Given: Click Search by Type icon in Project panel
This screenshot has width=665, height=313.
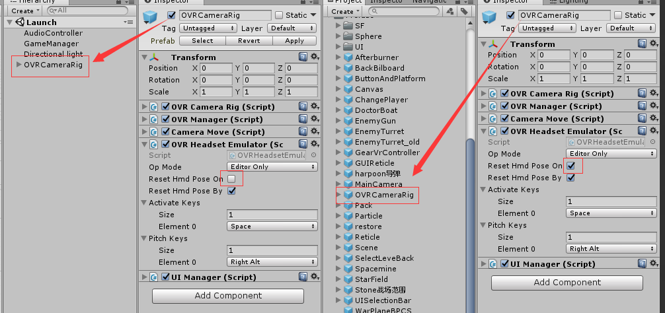Looking at the screenshot, I should click(x=451, y=11).
